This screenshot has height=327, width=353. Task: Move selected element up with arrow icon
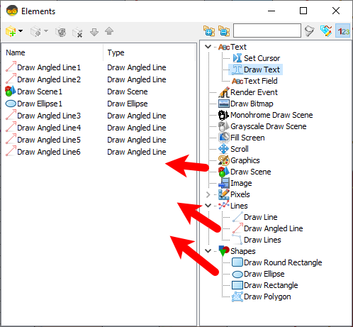[109, 31]
